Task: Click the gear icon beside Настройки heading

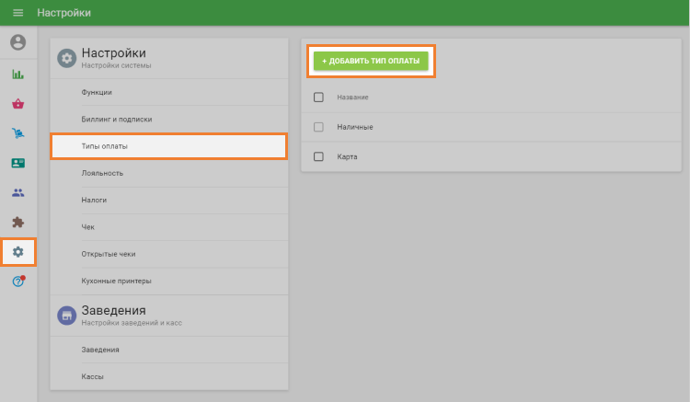Action: click(x=66, y=58)
